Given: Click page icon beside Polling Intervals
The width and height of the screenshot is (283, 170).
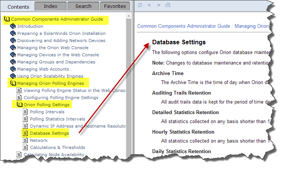Looking at the screenshot, I should click(x=25, y=112).
